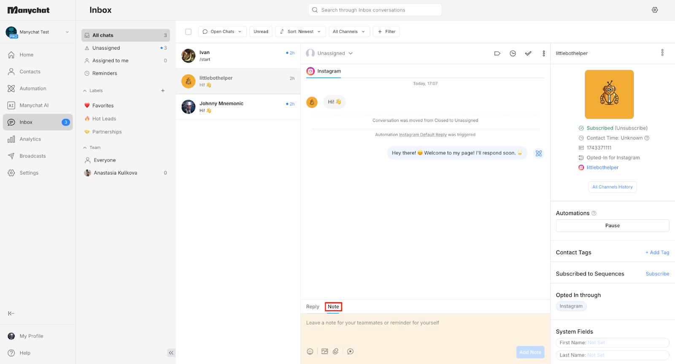Open Automation in the sidebar
Viewport: 675px width, 364px height.
pos(33,89)
